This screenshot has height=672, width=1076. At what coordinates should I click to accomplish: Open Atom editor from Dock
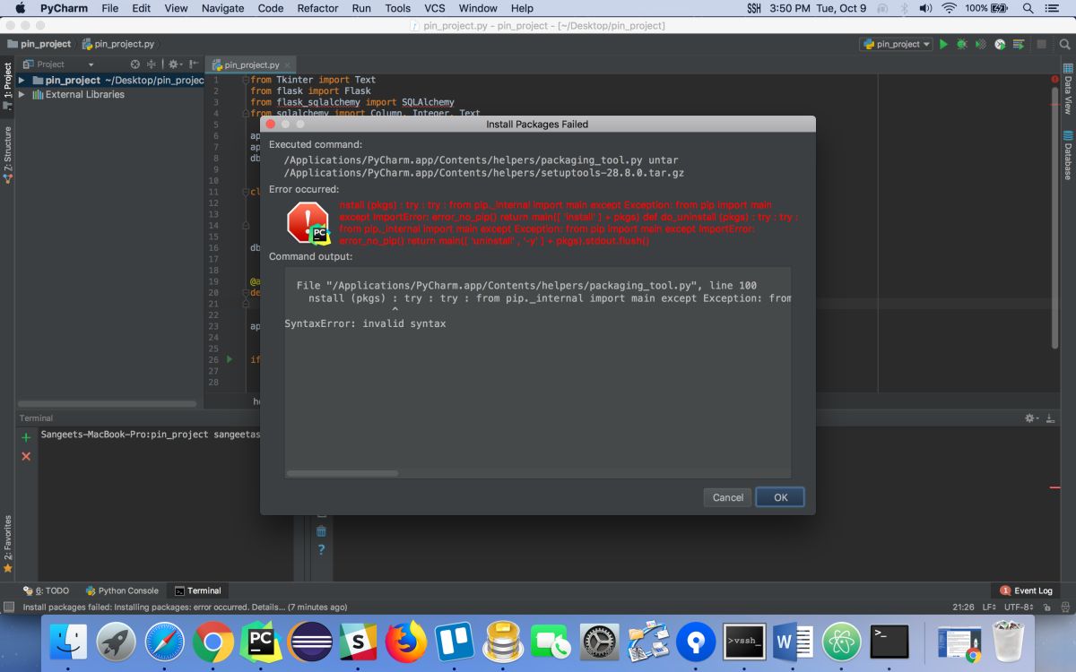(x=841, y=642)
